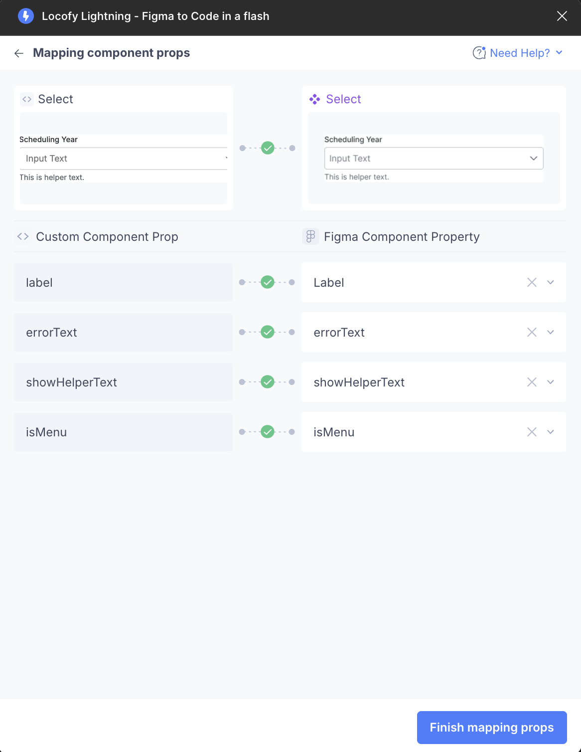Click the Figma icon beside Figma Component Property
This screenshot has height=752, width=581.
point(310,236)
